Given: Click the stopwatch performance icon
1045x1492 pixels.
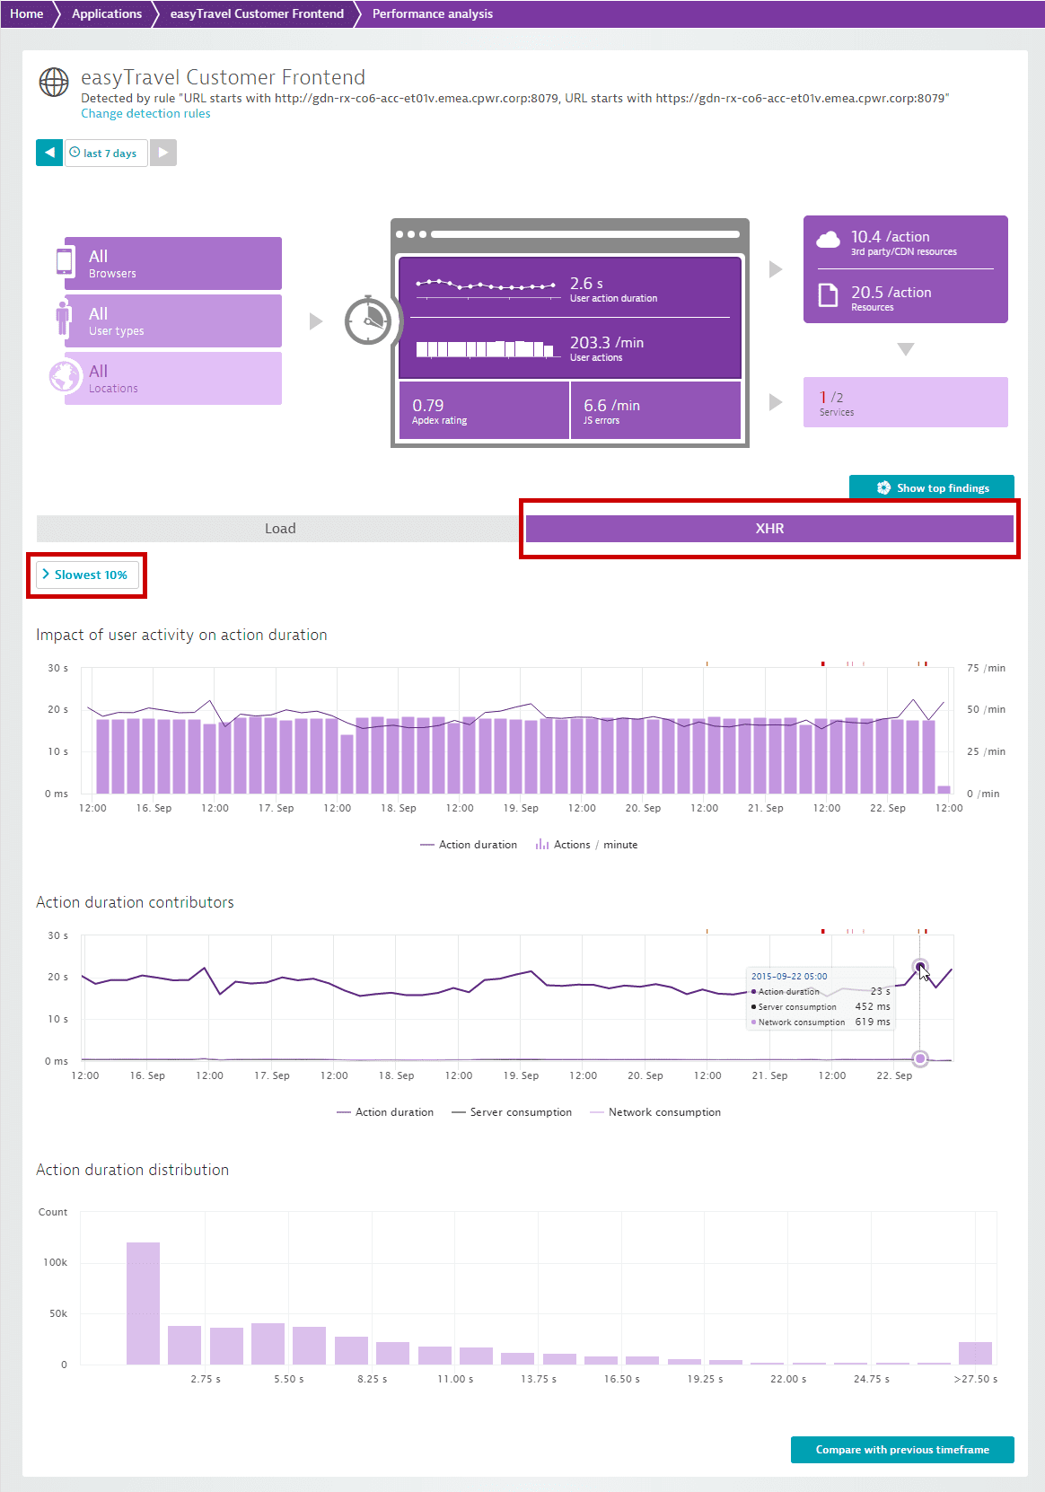Looking at the screenshot, I should (x=367, y=320).
